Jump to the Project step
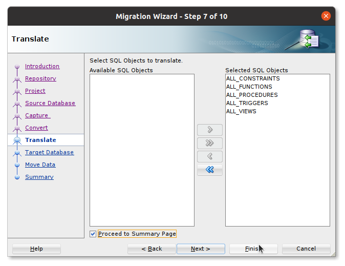The width and height of the screenshot is (345, 266). click(x=35, y=91)
